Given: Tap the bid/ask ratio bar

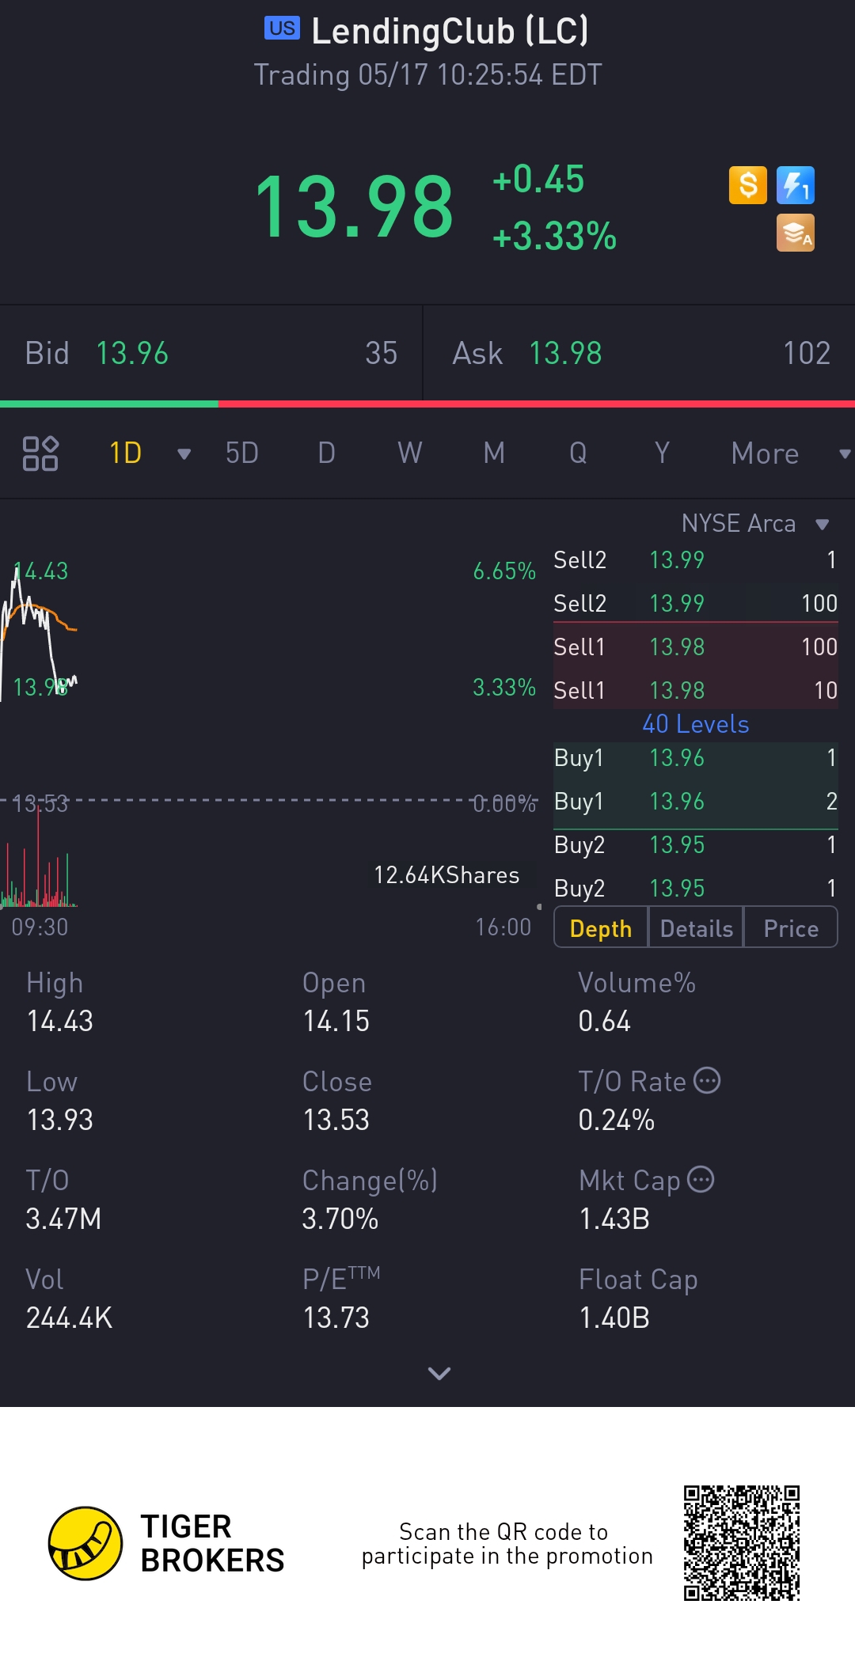Looking at the screenshot, I should click(x=427, y=404).
